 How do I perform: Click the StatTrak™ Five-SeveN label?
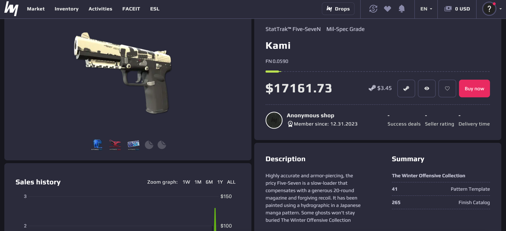coord(293,29)
